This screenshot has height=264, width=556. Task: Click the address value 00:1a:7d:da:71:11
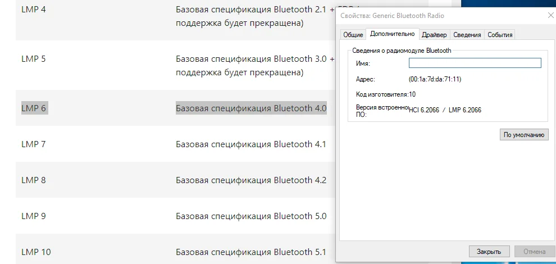tap(435, 79)
